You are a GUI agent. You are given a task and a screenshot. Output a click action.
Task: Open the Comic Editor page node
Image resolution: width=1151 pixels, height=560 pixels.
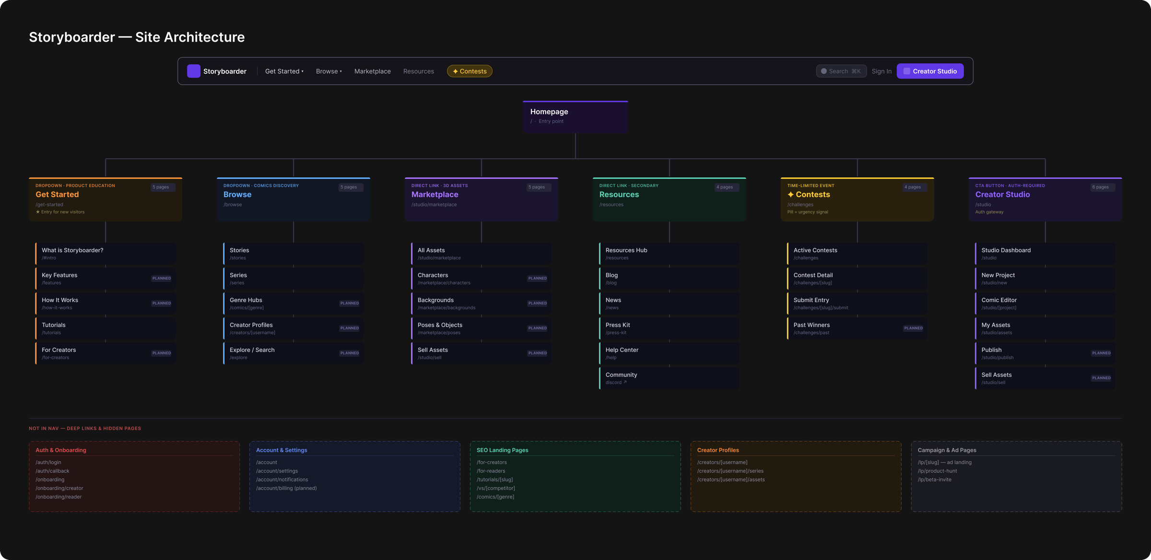1045,303
